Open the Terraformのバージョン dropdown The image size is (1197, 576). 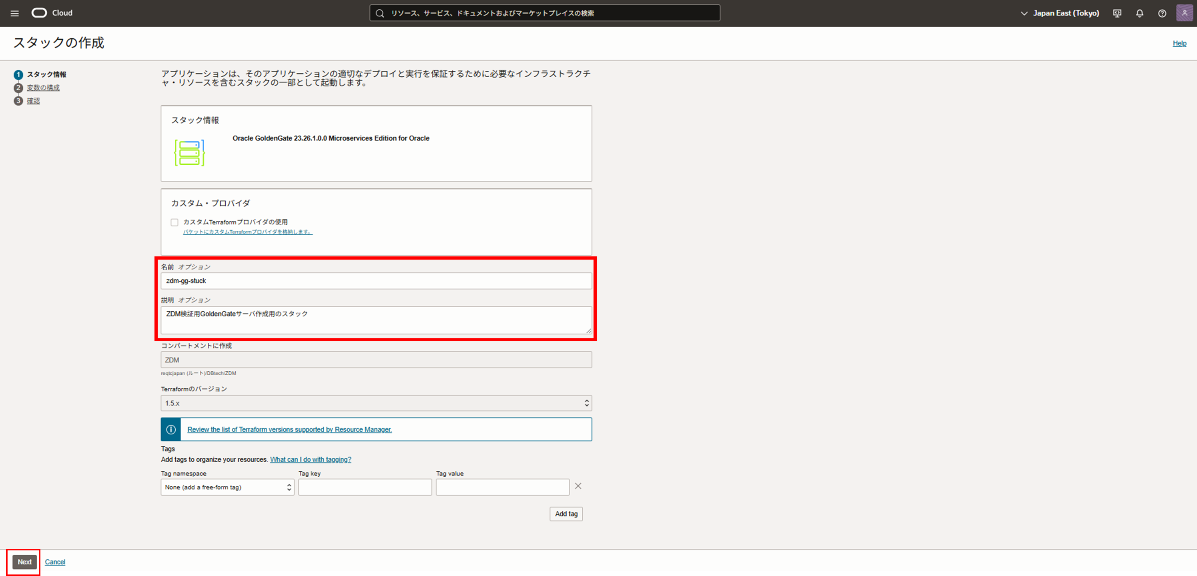(376, 403)
